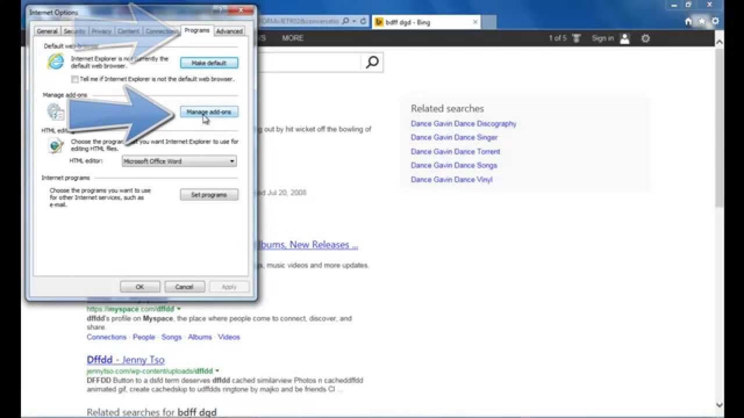The image size is (744, 418).
Task: Expand the HTML editor dropdown
Action: coord(232,161)
